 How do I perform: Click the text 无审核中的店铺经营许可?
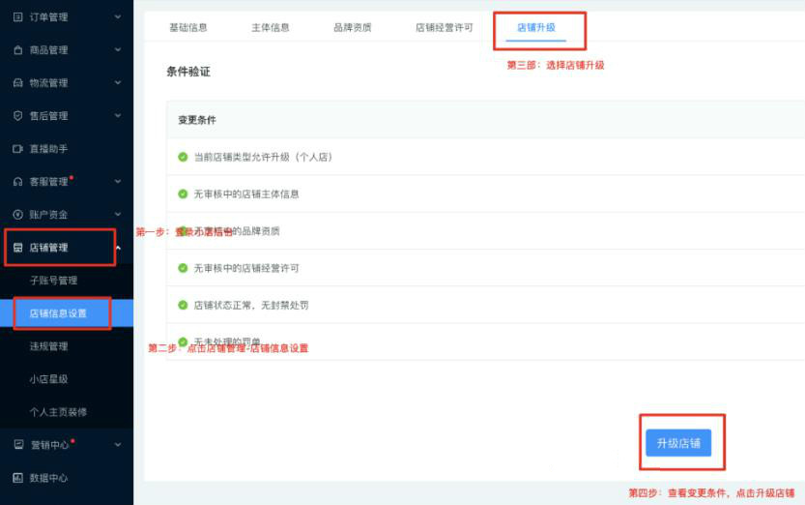point(246,268)
